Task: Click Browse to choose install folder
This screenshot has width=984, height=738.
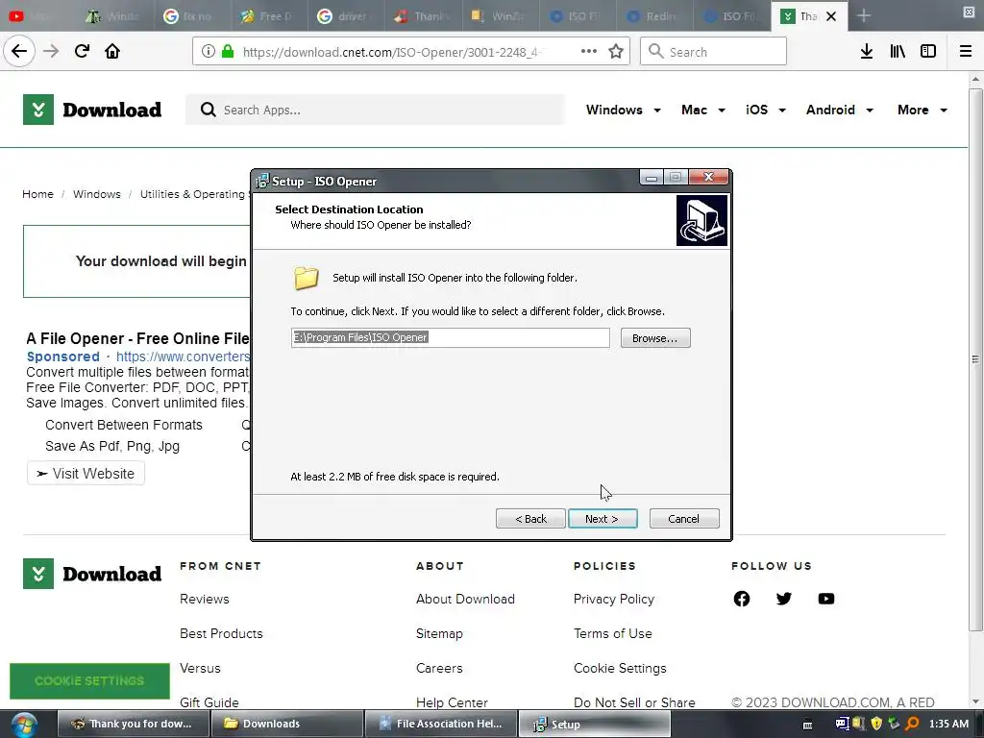Action: point(655,337)
